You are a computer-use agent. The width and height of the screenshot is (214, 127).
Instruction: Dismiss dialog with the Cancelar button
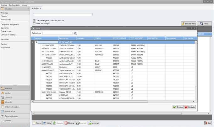pyautogui.click(x=190, y=107)
